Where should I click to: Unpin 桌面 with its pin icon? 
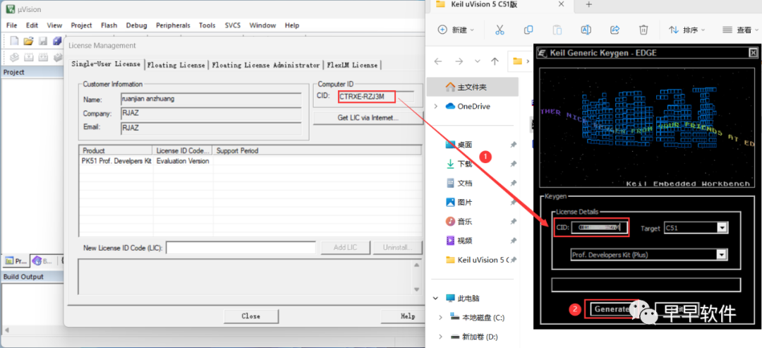coord(513,145)
